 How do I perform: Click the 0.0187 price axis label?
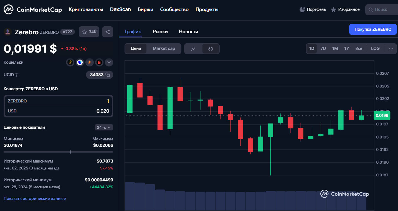[x=382, y=175]
